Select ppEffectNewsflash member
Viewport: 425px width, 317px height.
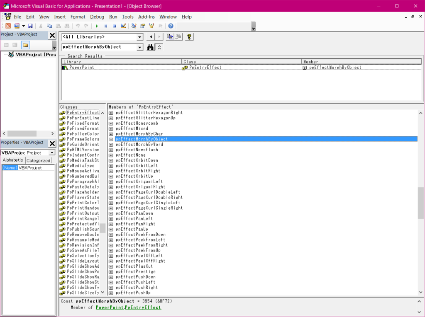coord(137,150)
